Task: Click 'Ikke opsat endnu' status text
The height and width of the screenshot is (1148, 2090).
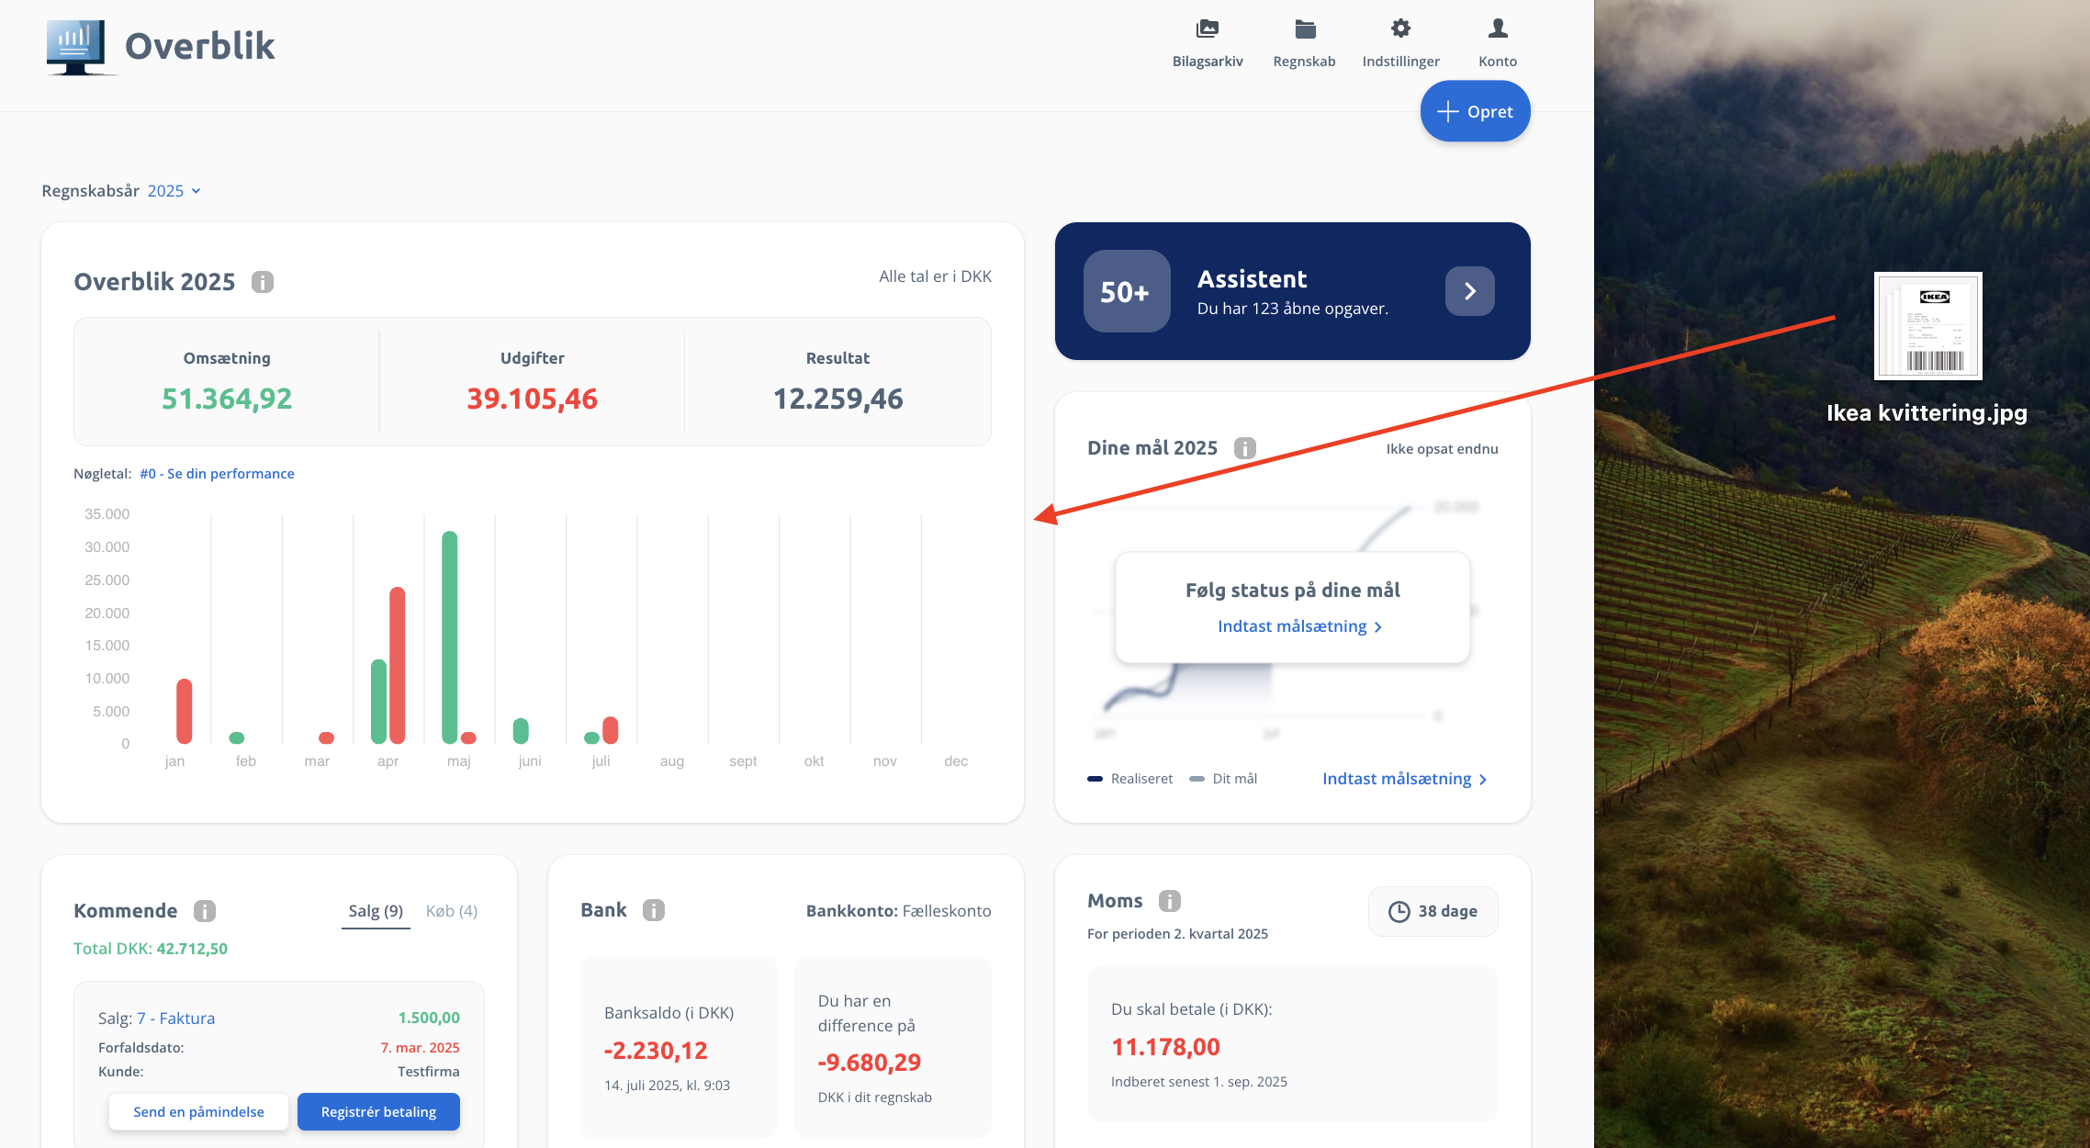Action: pyautogui.click(x=1442, y=449)
